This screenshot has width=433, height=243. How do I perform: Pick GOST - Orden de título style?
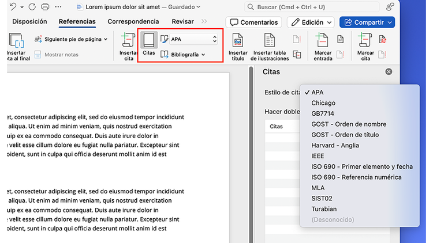(x=360, y=135)
